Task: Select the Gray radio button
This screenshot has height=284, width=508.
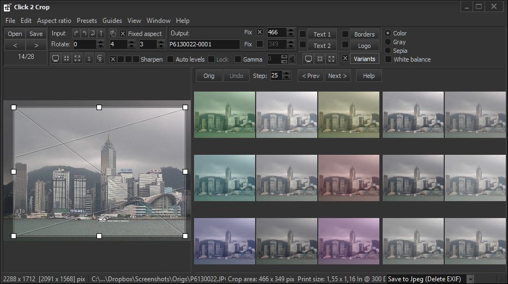Action: 388,42
